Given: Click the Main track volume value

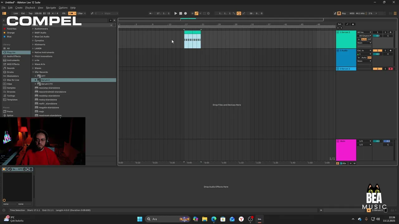Looking at the screenshot, I should (x=377, y=141).
